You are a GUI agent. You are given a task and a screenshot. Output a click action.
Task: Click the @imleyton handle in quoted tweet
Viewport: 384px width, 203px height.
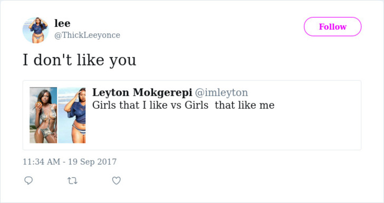(x=222, y=93)
